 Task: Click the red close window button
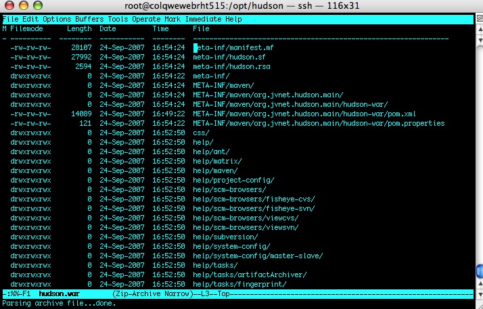point(9,5)
